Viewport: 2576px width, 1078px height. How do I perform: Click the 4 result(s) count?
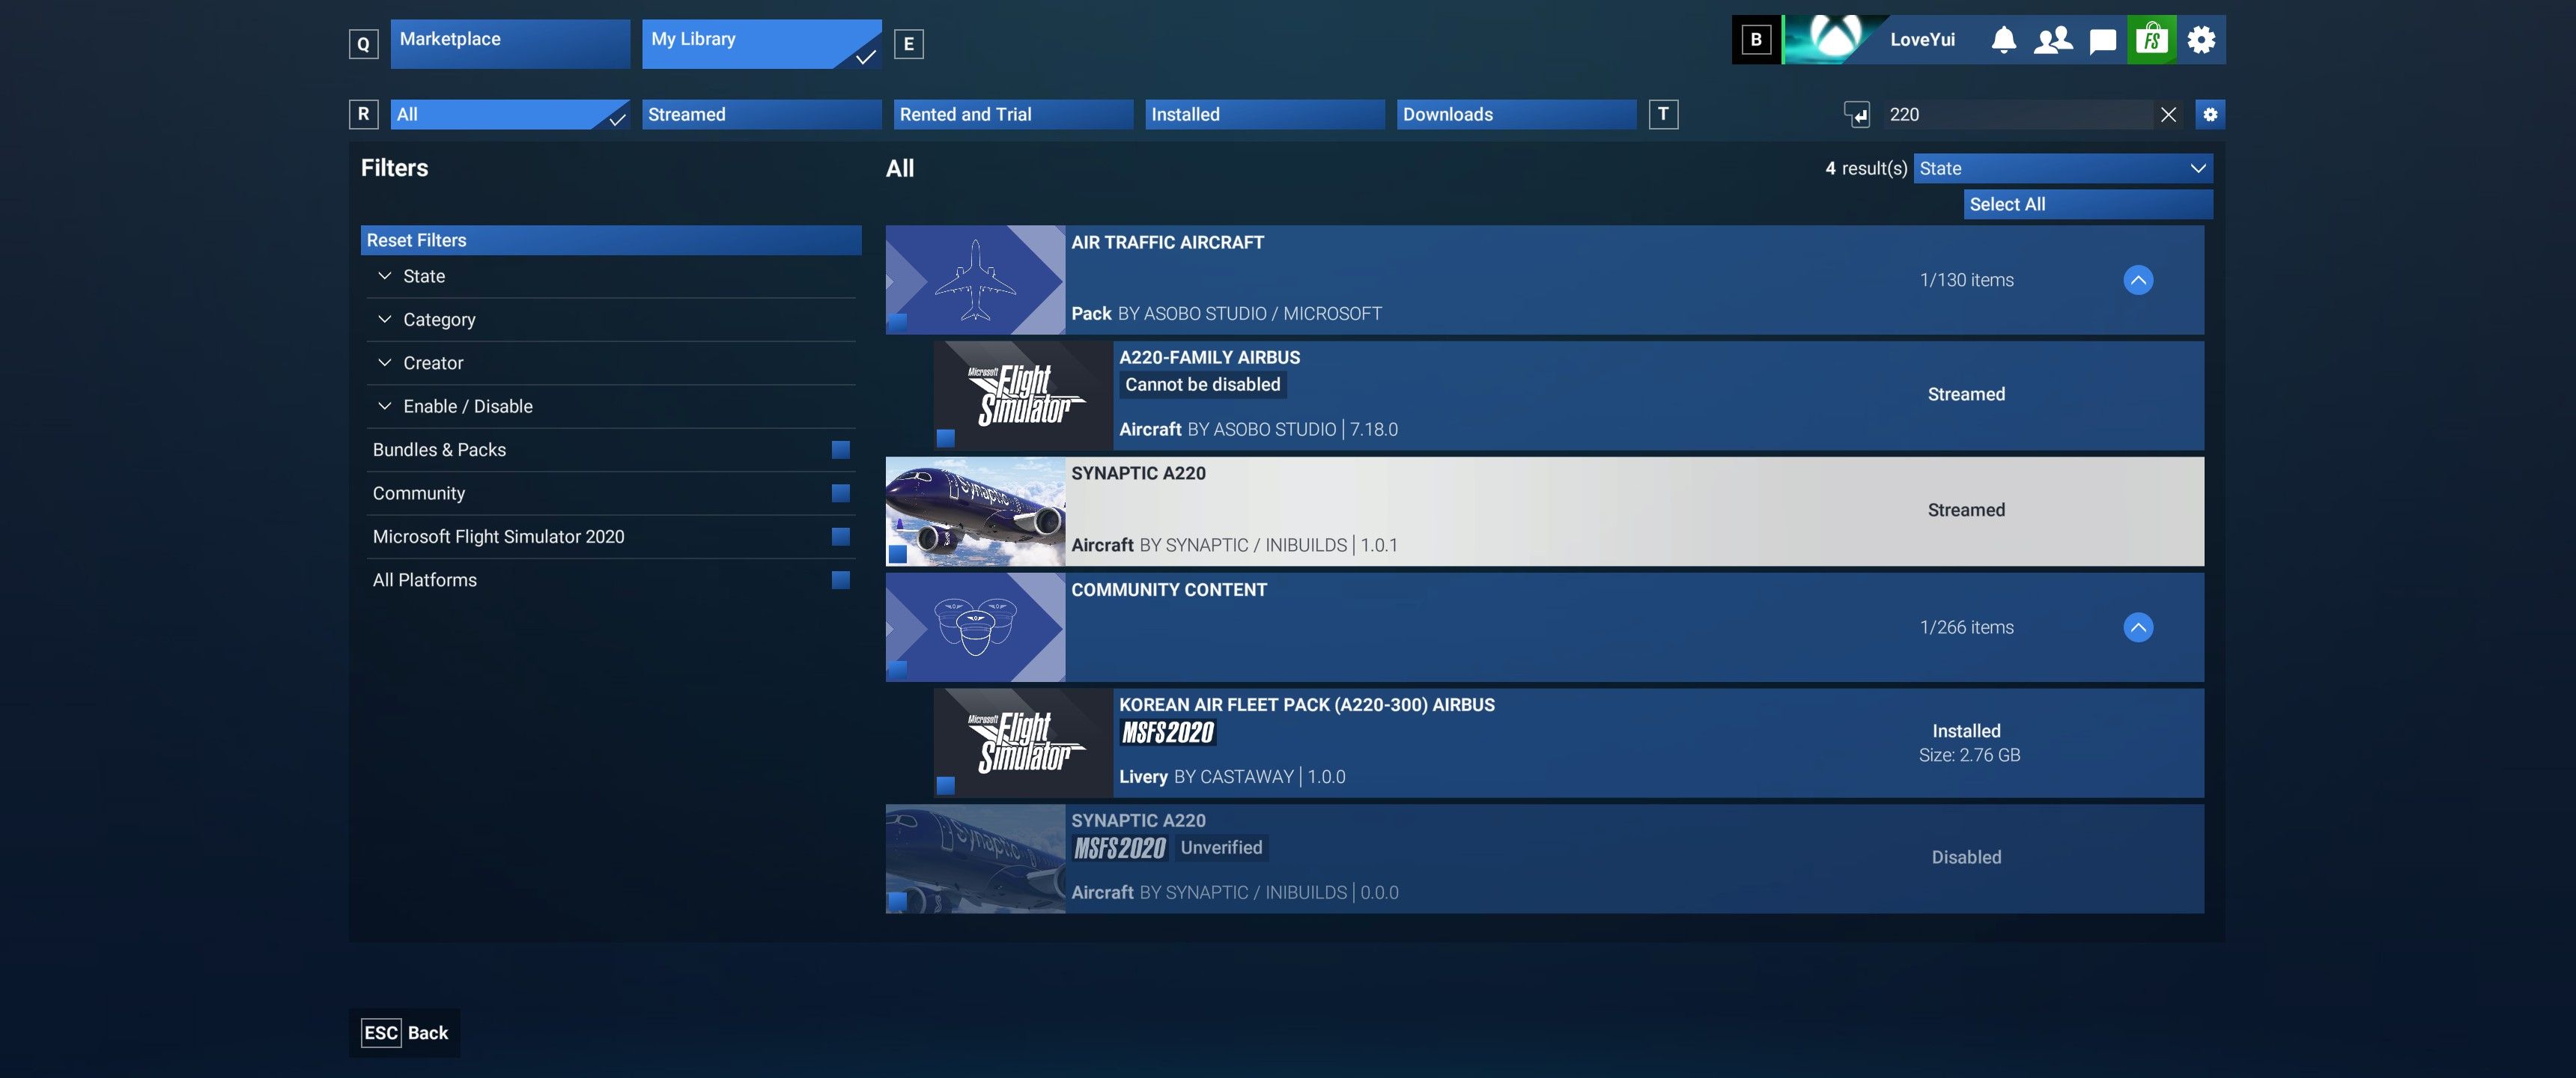(x=1866, y=168)
